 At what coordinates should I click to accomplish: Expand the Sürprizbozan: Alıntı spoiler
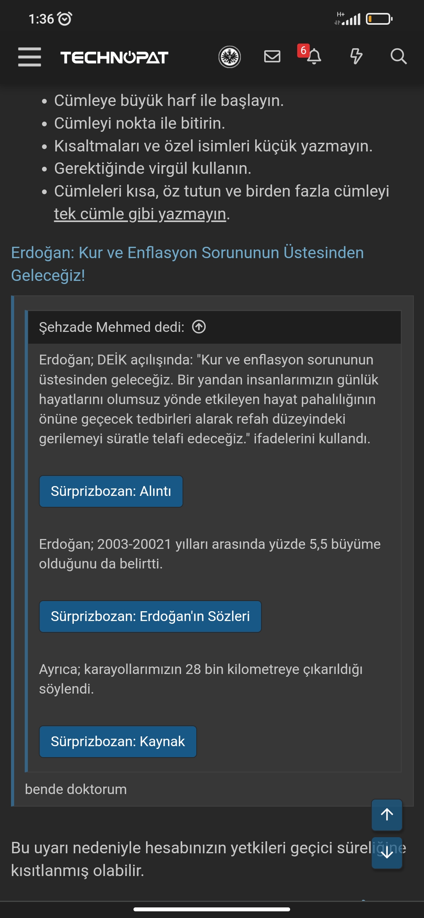(x=111, y=491)
